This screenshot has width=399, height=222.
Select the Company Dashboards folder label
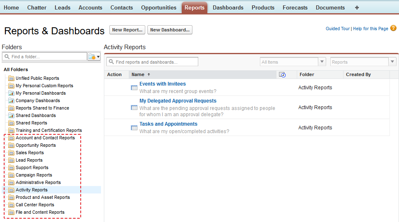[38, 100]
